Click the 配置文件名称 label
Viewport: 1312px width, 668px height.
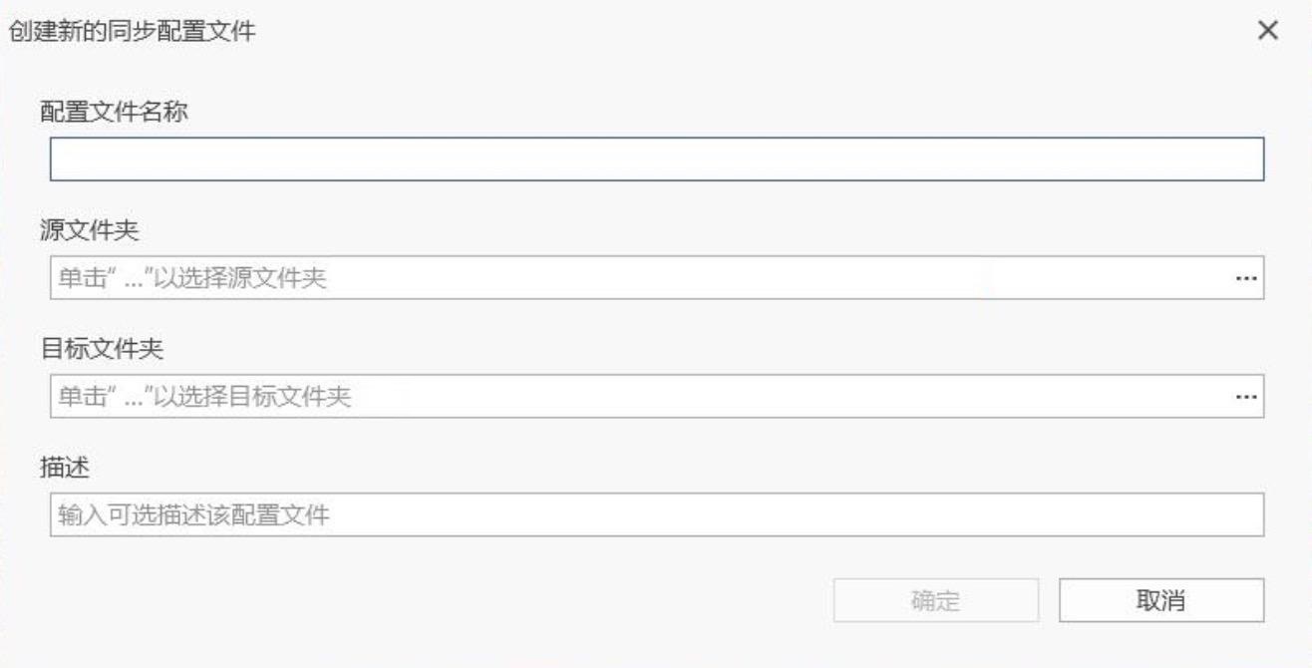click(114, 111)
